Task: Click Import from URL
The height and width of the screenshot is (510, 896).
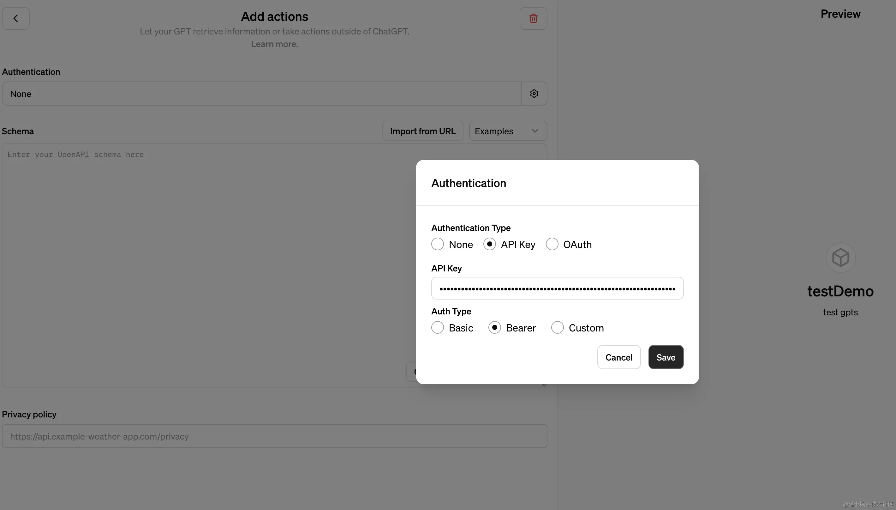Action: pos(423,131)
